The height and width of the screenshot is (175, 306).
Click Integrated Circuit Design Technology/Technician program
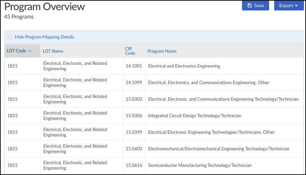[195, 116]
